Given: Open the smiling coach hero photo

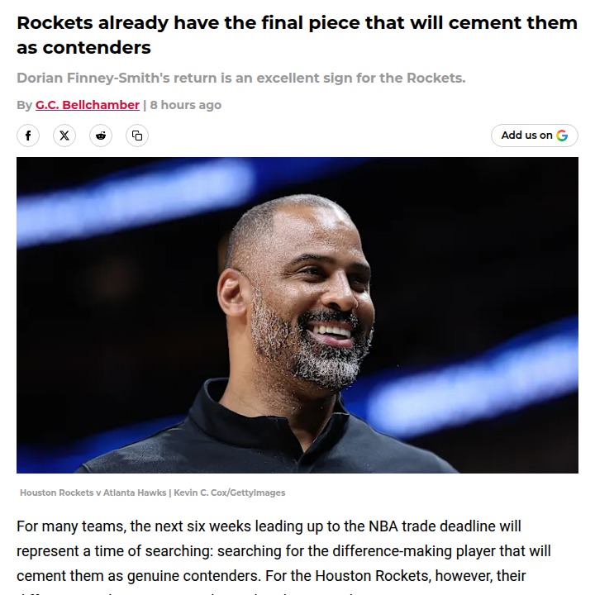Looking at the screenshot, I should tap(297, 315).
